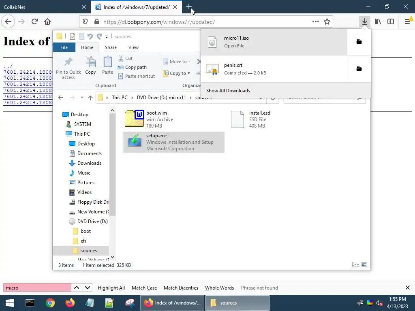The height and width of the screenshot is (311, 415).
Task: Open the micro11.iso downloaded file
Action: pos(274,42)
